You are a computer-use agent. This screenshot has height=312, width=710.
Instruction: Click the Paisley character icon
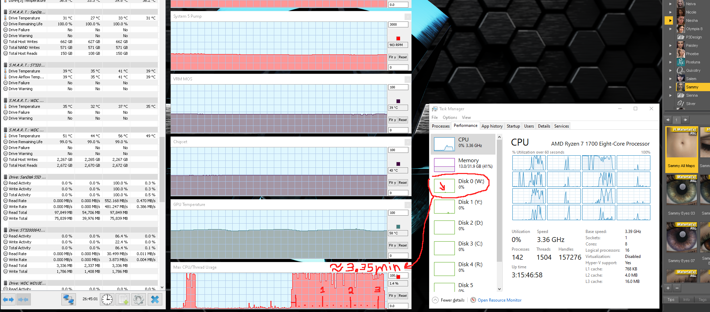click(681, 45)
